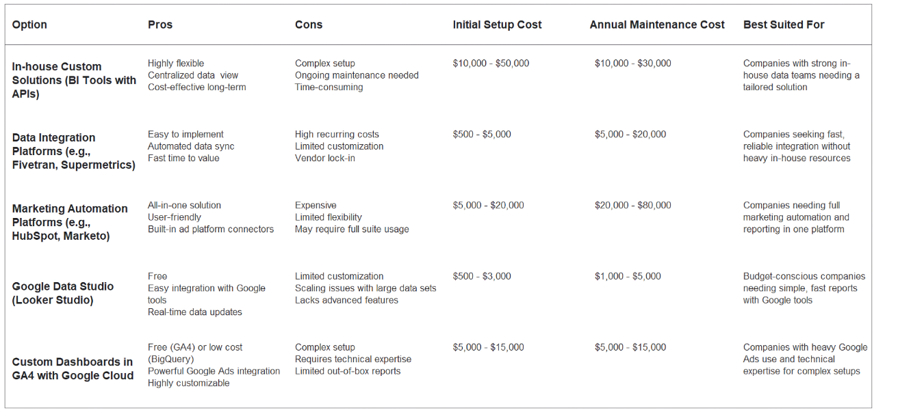Select the "$20,000 - $80,000" maintenance cost

(633, 206)
